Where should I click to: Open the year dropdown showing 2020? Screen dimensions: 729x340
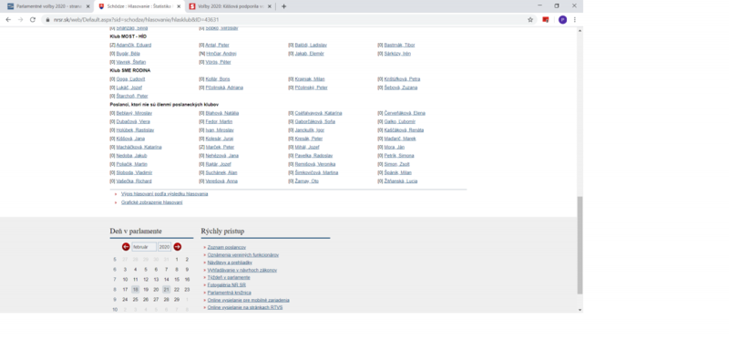(165, 247)
